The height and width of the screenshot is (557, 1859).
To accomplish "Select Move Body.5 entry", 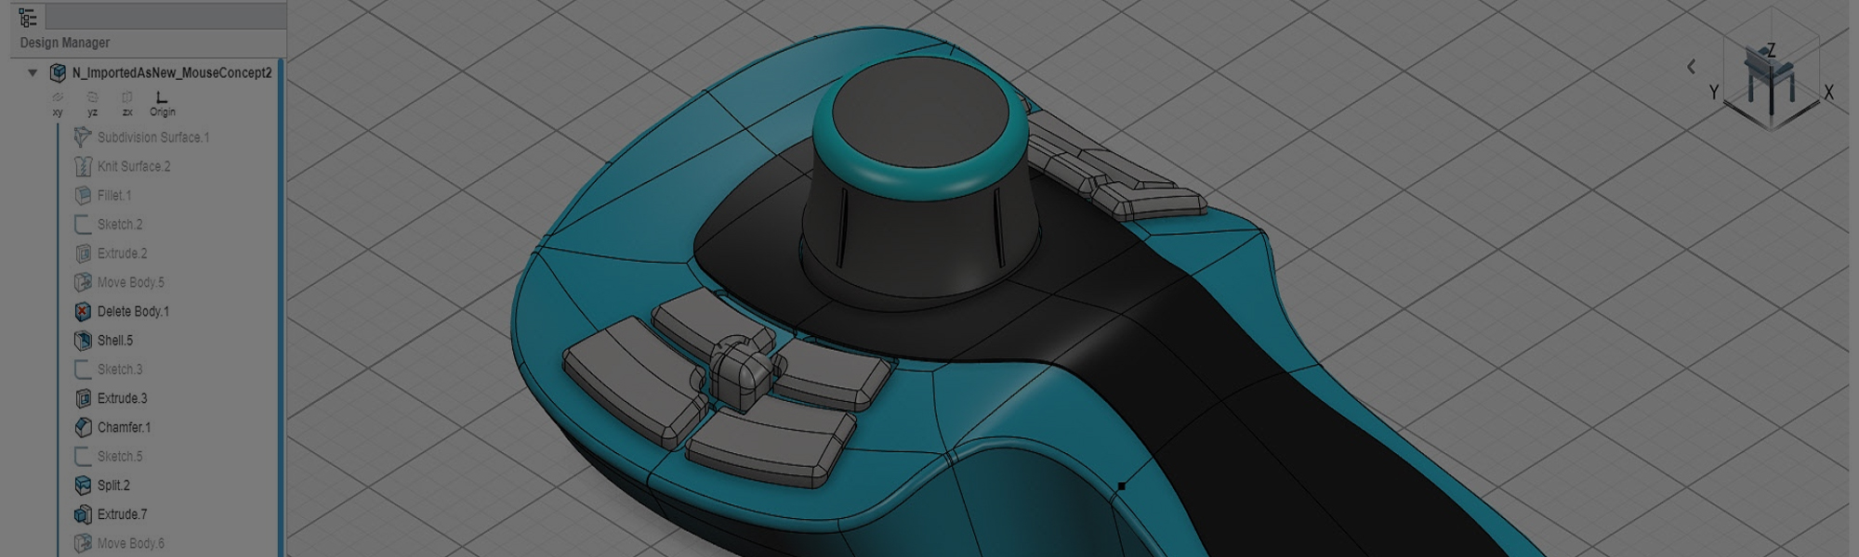I will (131, 282).
